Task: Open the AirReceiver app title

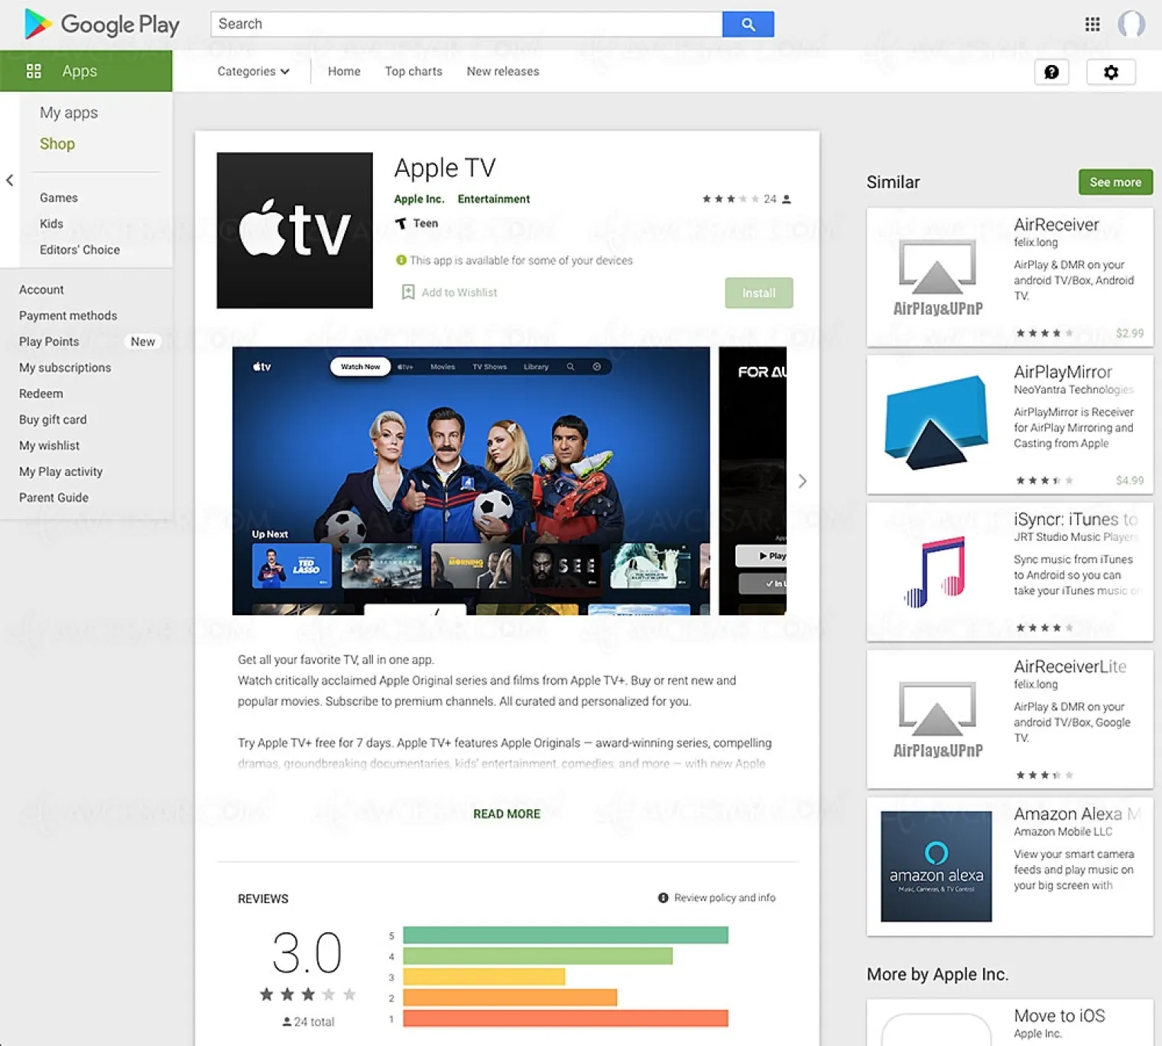Action: pyautogui.click(x=1056, y=225)
